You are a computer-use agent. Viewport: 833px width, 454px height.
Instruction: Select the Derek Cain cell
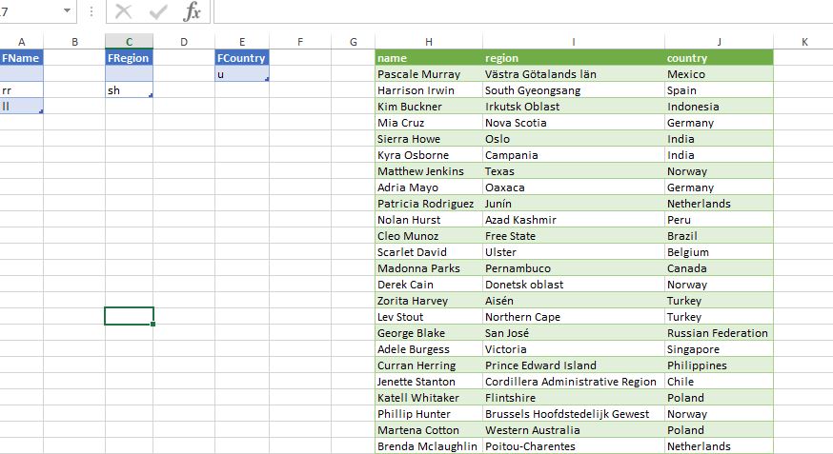coord(429,285)
